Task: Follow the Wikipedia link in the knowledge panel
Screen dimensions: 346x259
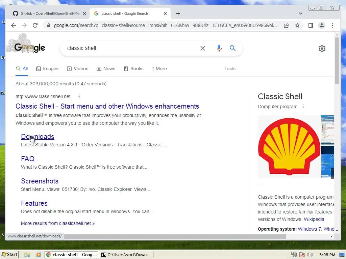Action: (314, 219)
